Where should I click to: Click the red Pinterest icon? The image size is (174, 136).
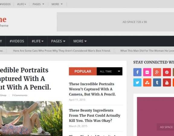tap(167, 72)
